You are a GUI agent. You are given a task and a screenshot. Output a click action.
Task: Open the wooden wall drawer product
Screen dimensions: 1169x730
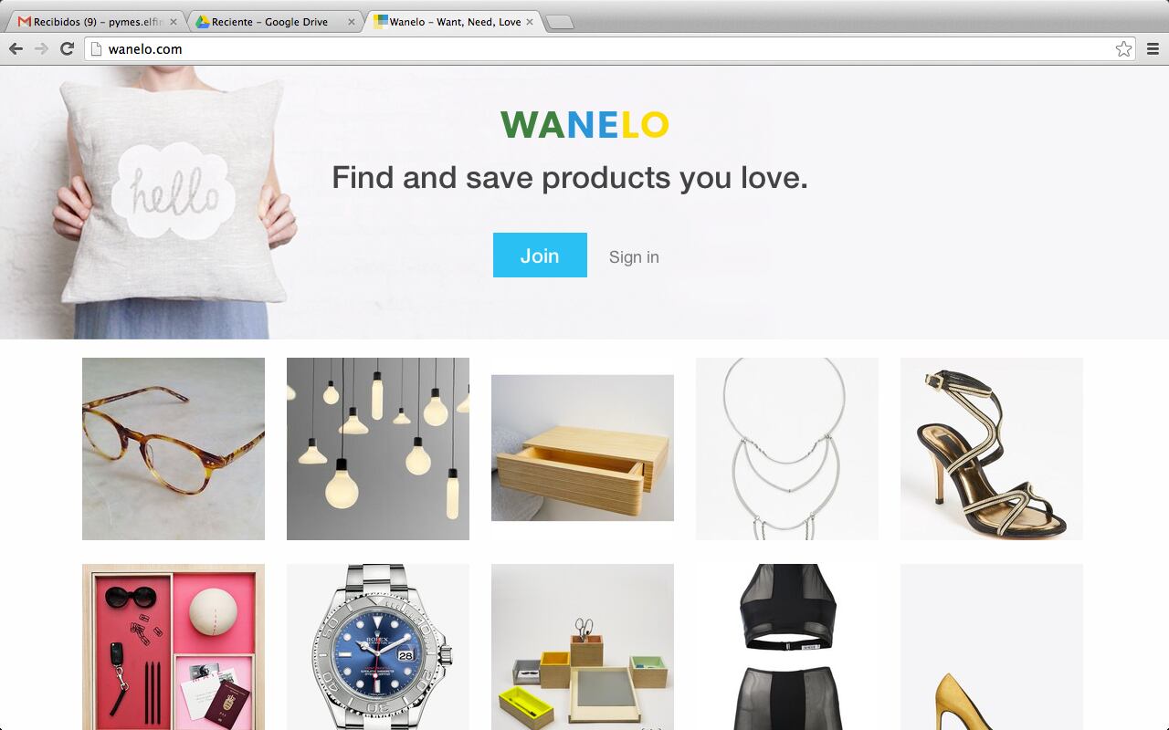tap(583, 448)
